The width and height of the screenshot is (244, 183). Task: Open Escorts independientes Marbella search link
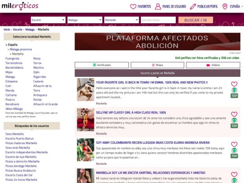point(27,152)
